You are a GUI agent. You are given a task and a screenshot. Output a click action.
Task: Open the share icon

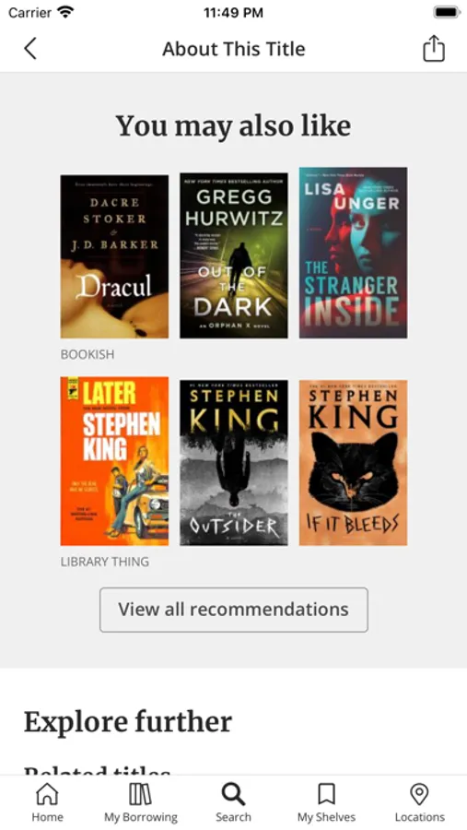[x=434, y=49]
